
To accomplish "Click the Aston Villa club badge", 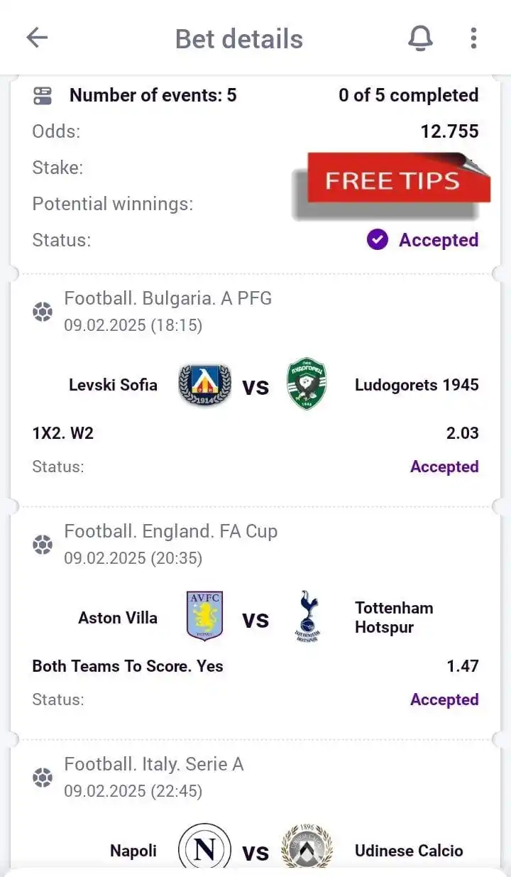I will coord(204,616).
